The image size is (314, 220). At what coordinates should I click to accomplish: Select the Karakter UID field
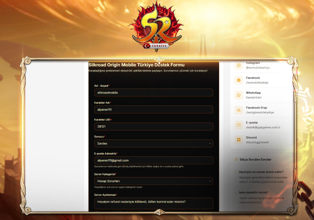pos(154,127)
